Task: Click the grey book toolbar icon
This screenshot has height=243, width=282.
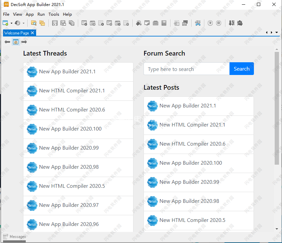Action: click(164, 23)
